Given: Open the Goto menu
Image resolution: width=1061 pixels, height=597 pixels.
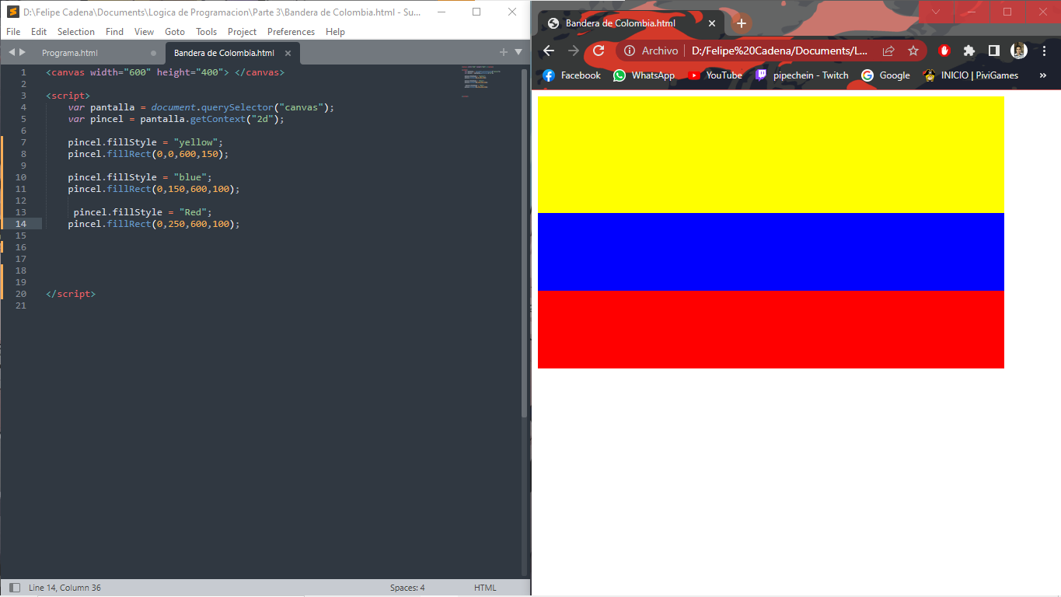Looking at the screenshot, I should [x=175, y=32].
